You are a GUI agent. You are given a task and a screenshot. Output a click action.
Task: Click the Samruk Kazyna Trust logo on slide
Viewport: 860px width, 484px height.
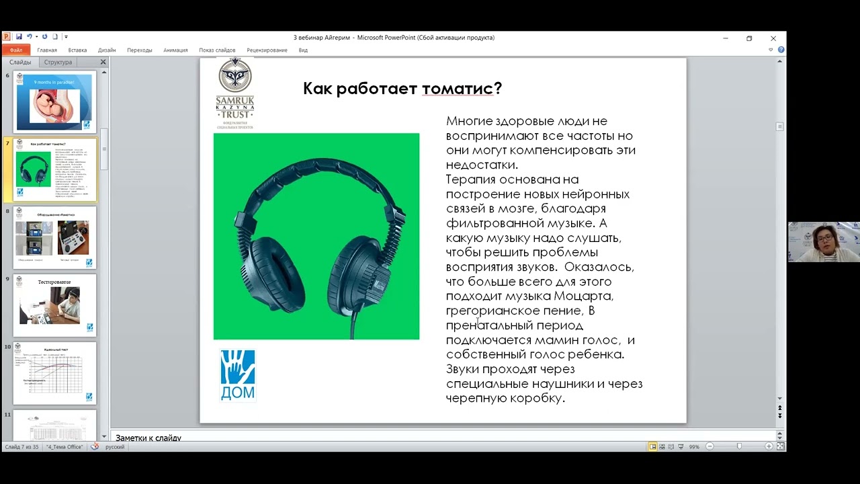click(235, 93)
